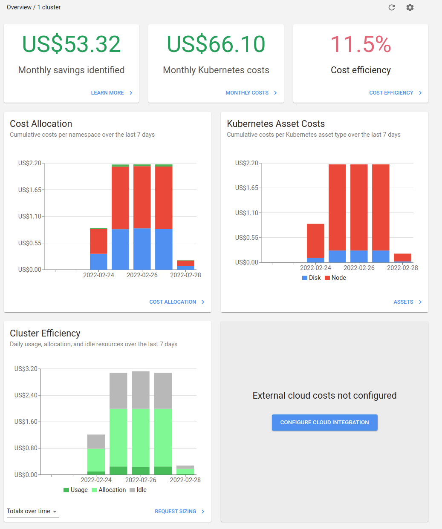Click chevron arrow next to COST ALLOCATION
The height and width of the screenshot is (529, 442).
(x=203, y=302)
